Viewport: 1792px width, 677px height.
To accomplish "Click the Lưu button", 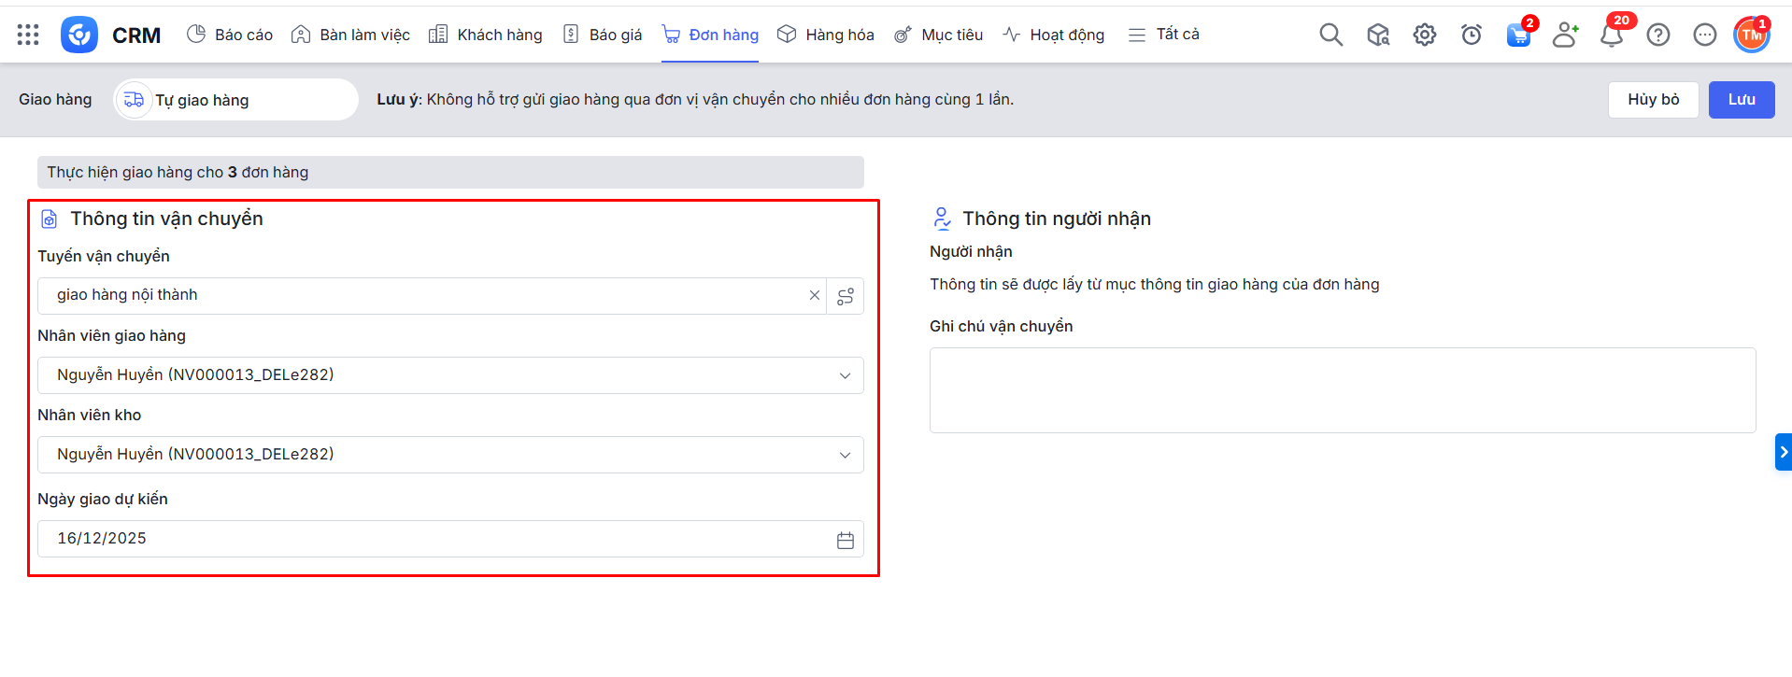I will [1741, 100].
